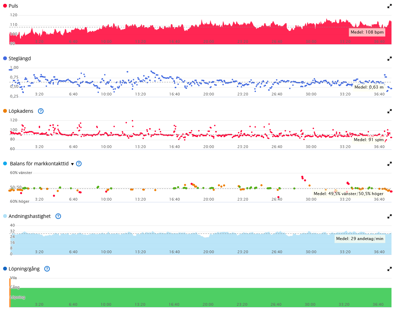Click the 10:00 time label in Andningshastighet chart
The height and width of the screenshot is (312, 396).
tap(106, 251)
